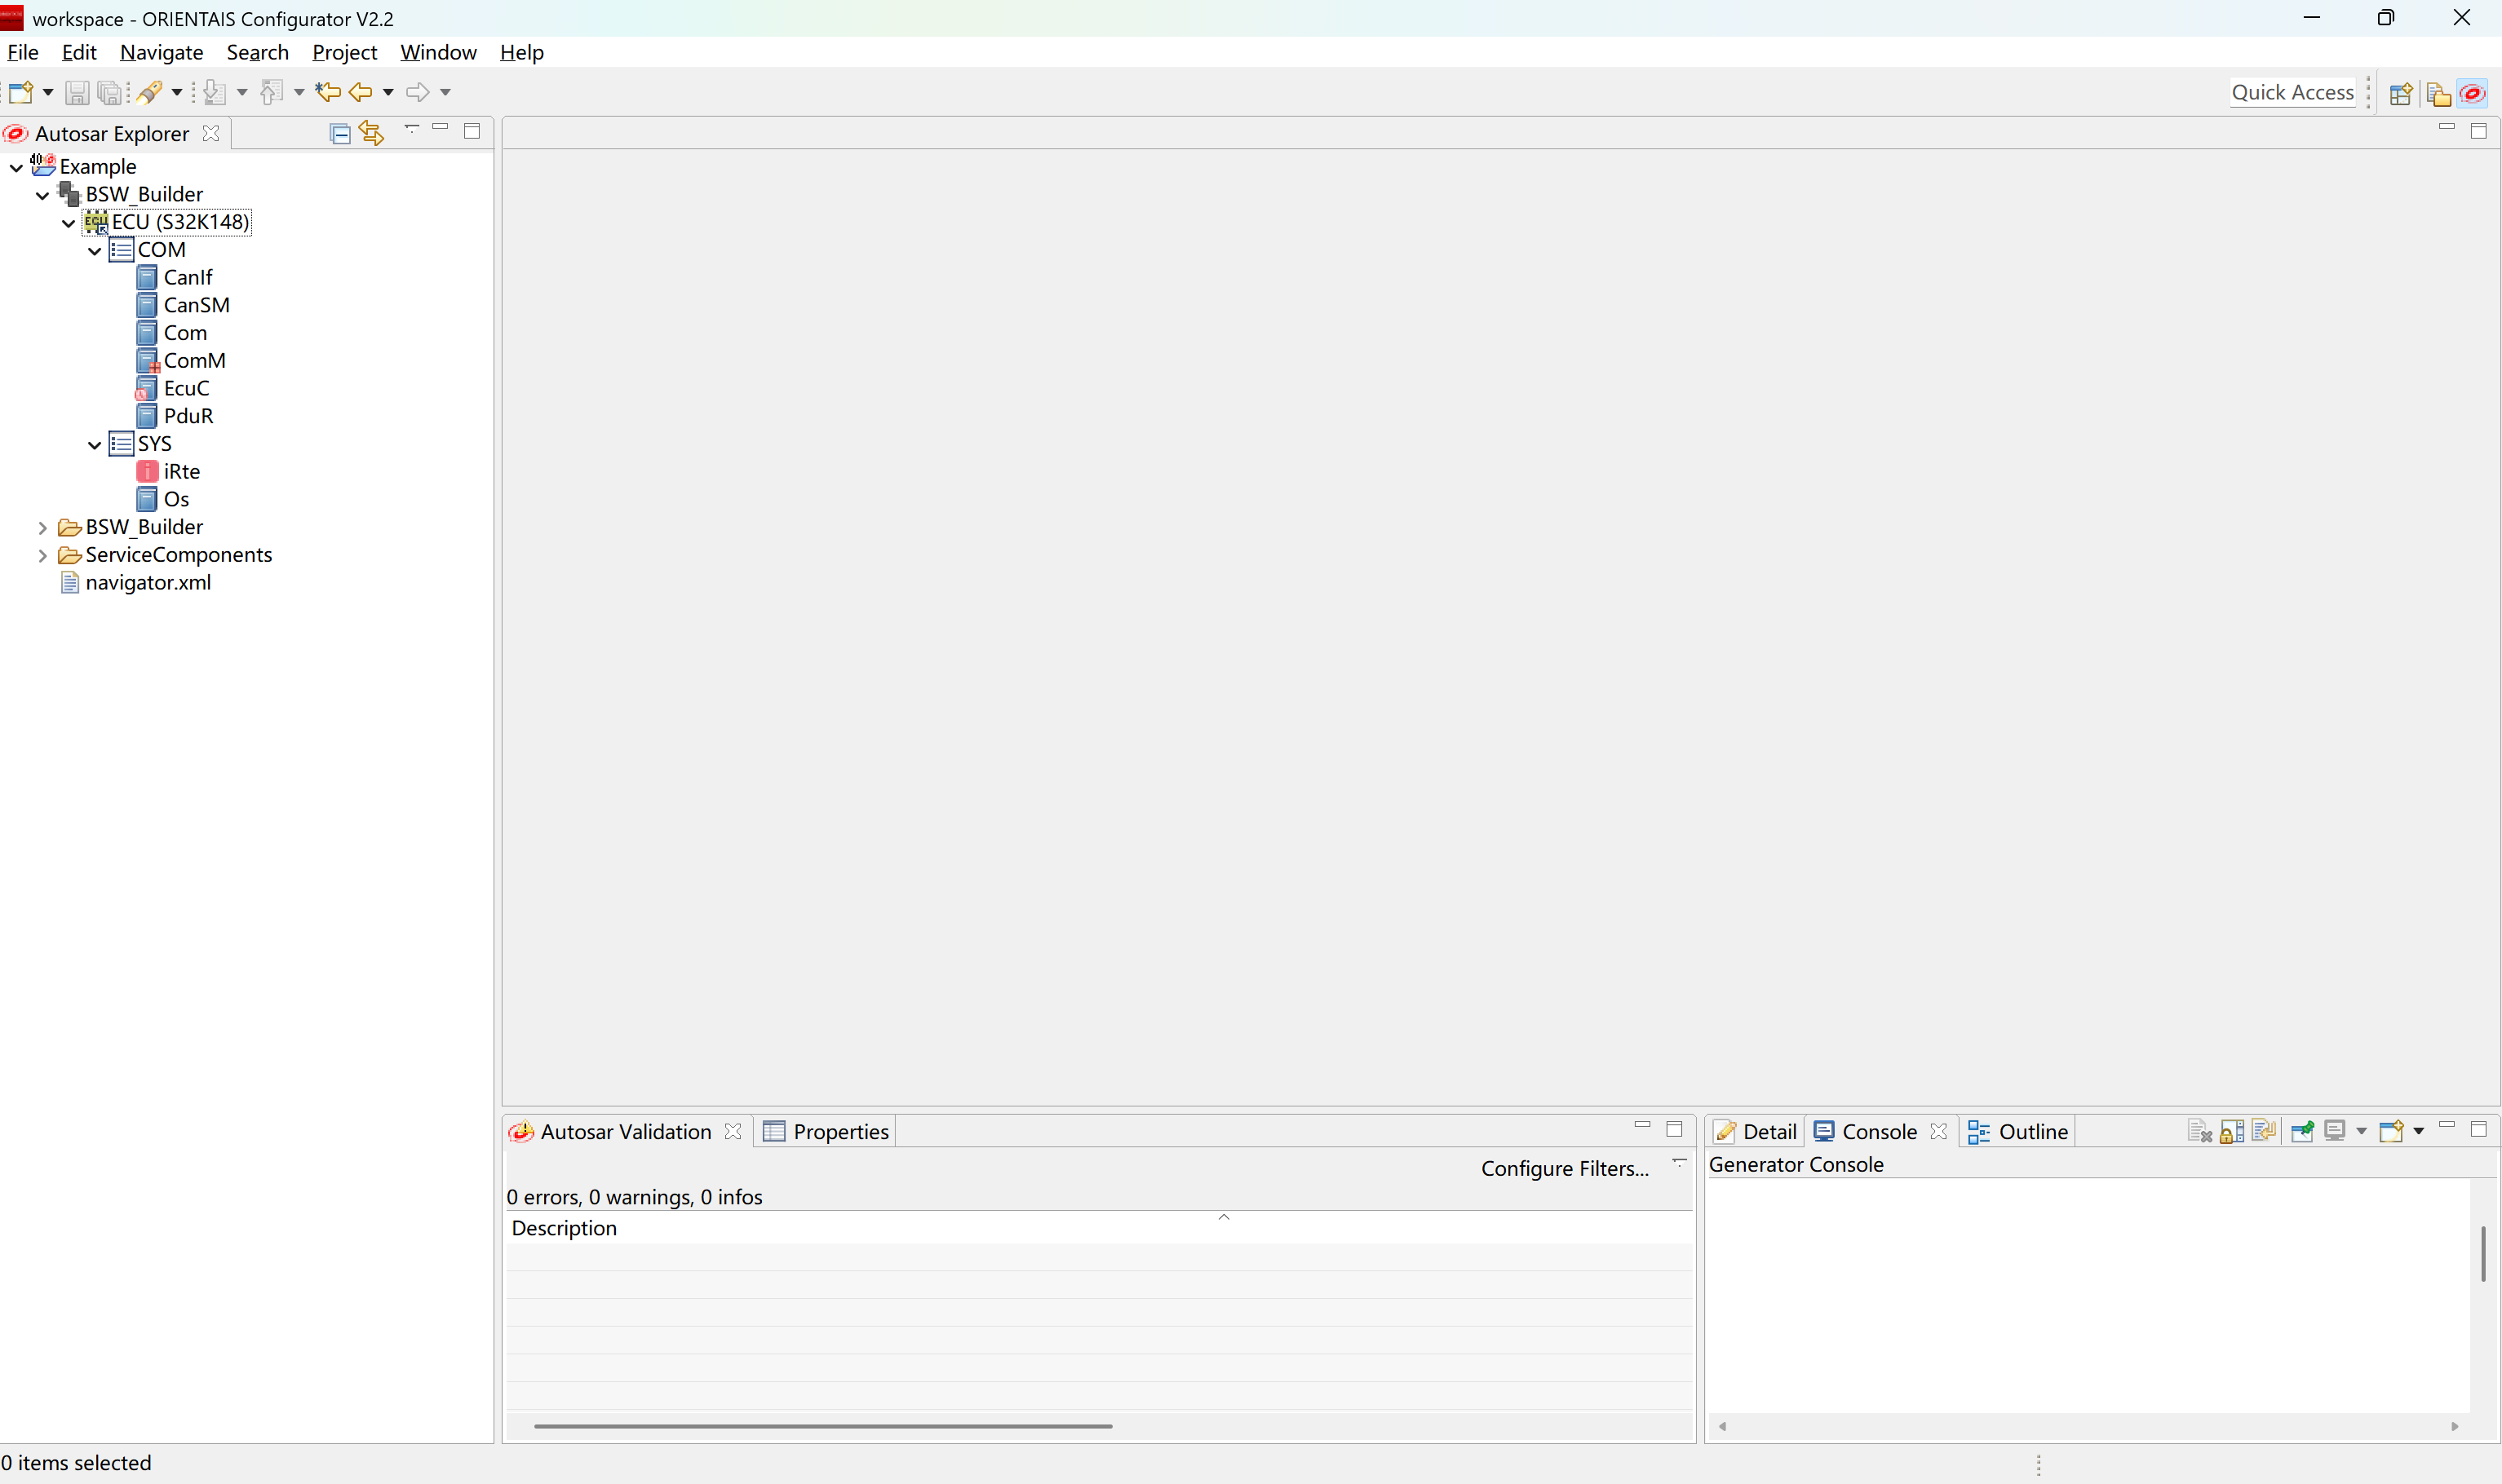This screenshot has width=2502, height=1484.
Task: Collapse the COM tree node
Action: point(95,250)
